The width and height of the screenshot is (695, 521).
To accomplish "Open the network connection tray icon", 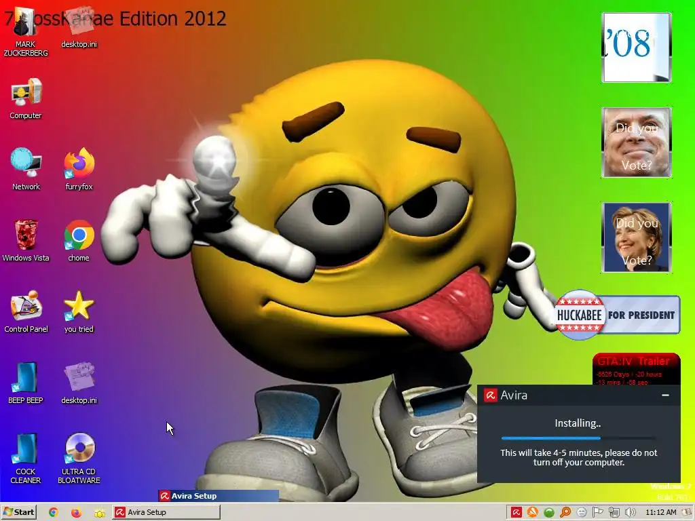I will pyautogui.click(x=614, y=513).
